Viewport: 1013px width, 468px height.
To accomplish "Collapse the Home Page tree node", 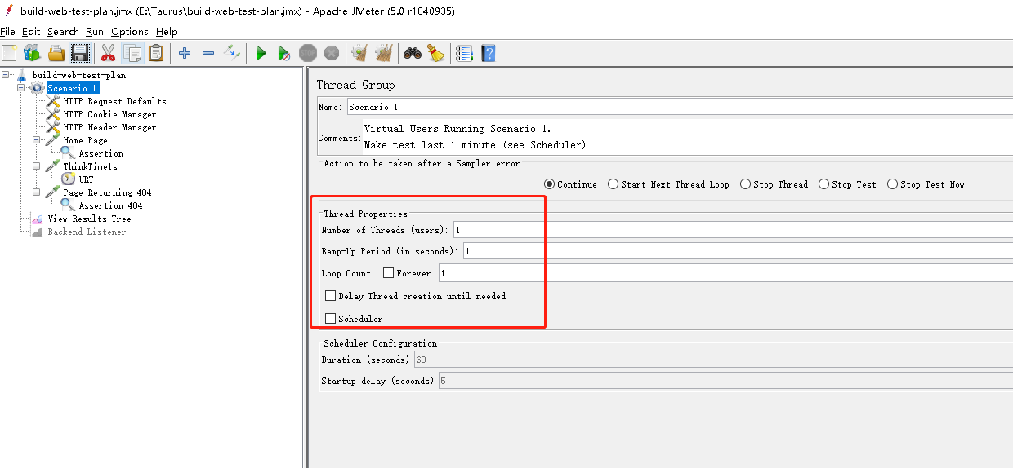I will tap(38, 140).
